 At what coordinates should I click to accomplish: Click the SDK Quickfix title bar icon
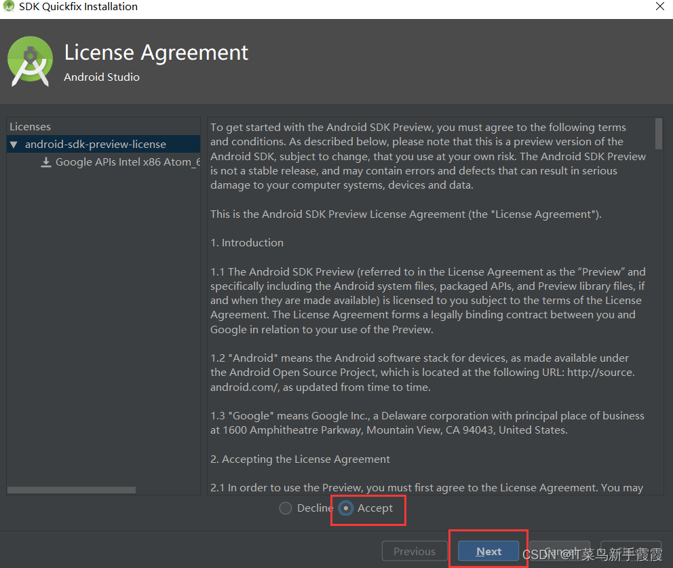point(9,6)
